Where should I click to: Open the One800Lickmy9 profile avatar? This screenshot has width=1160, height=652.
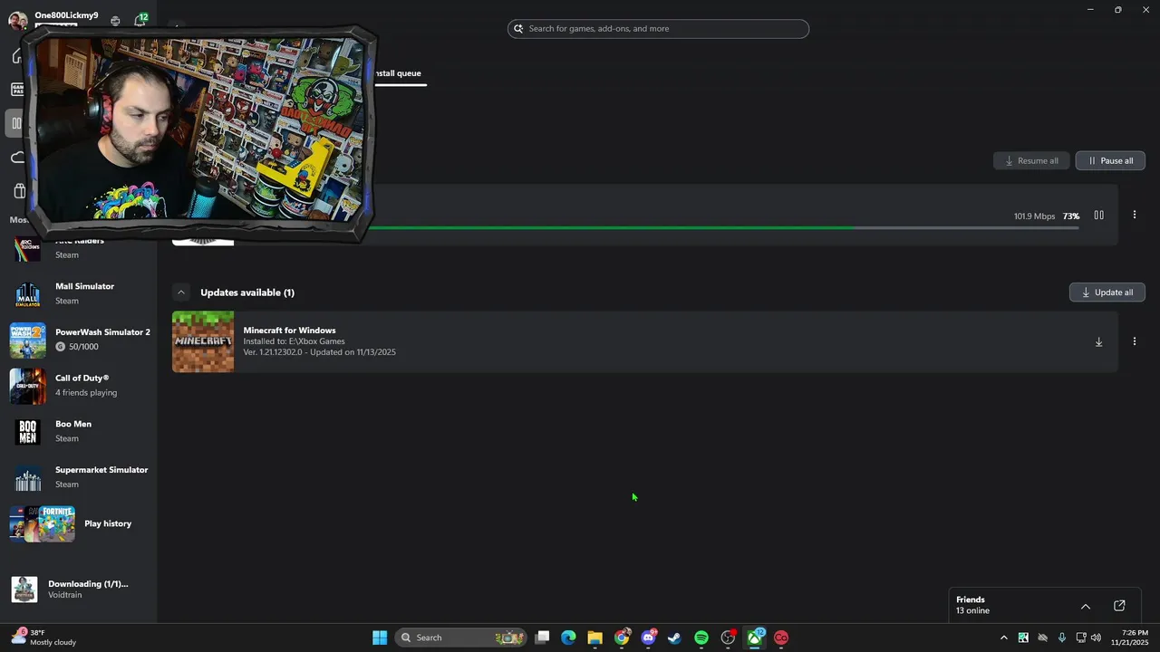coord(17,20)
